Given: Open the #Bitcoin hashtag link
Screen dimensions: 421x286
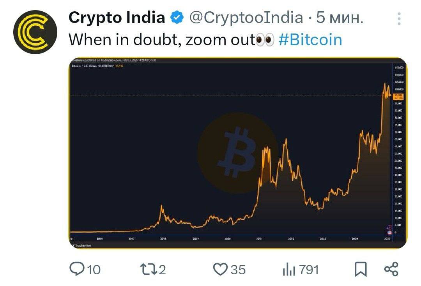Looking at the screenshot, I should tap(310, 40).
